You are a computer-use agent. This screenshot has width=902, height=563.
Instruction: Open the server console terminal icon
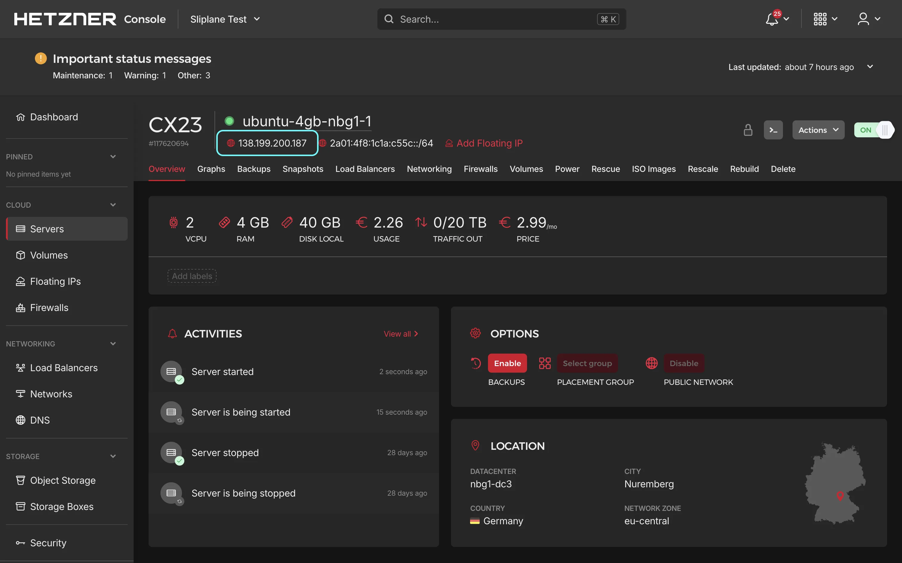(773, 130)
